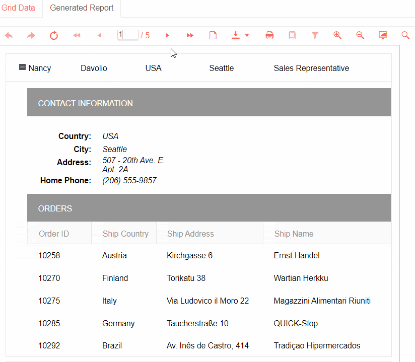Click the navigate back history arrow
The height and width of the screenshot is (362, 415).
click(9, 35)
